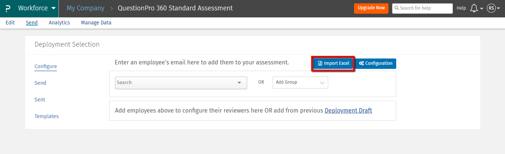Select Sent in the left sidebar
The width and height of the screenshot is (505, 154).
(40, 100)
